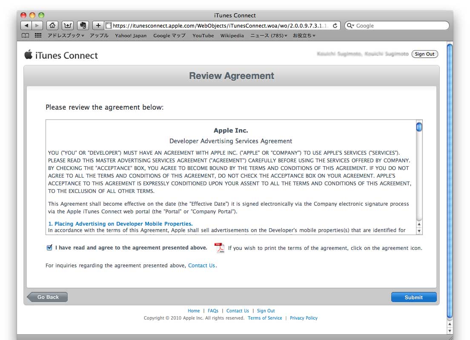Show Top Sites grid icon
The width and height of the screenshot is (470, 340).
click(38, 36)
